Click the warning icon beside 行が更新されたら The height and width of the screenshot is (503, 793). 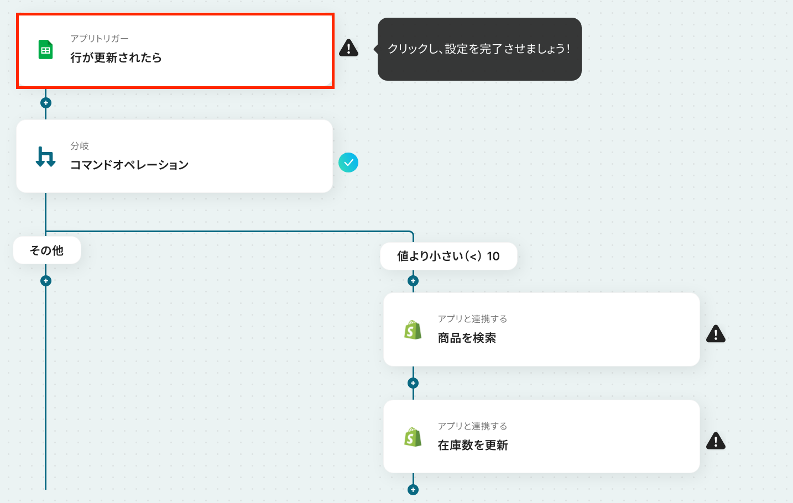click(x=348, y=48)
